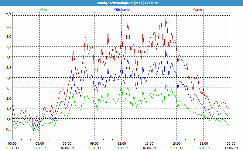The width and height of the screenshot is (243, 151).
Task: Click the 1,5 y-axis value
Action: pyautogui.click(x=9, y=109)
